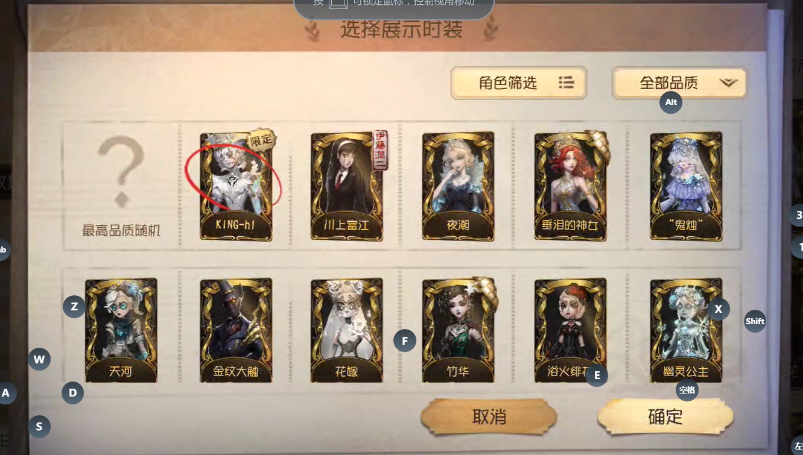Choose the 花嫁 costume card
Screen dimensions: 803x455
click(347, 330)
